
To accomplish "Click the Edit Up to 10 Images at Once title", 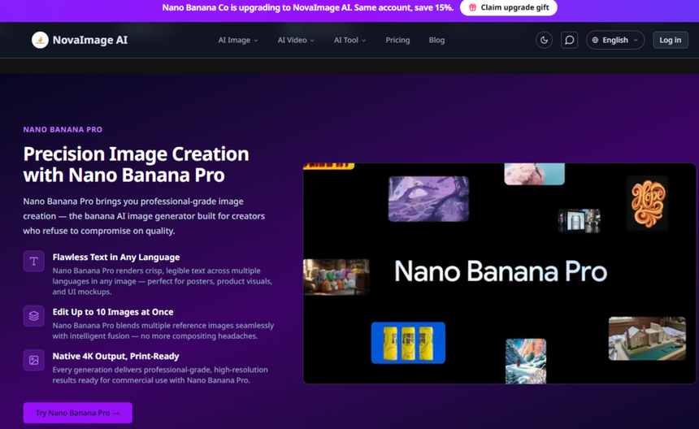I will click(x=113, y=312).
